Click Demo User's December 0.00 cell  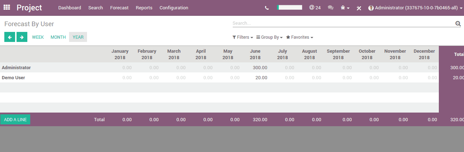click(432, 77)
